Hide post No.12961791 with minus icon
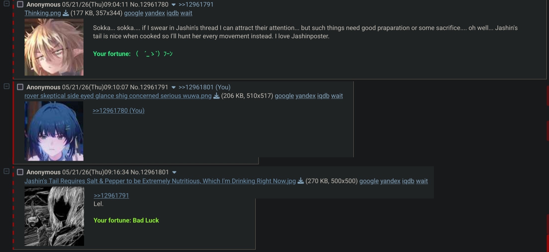The image size is (549, 252). coord(7,86)
